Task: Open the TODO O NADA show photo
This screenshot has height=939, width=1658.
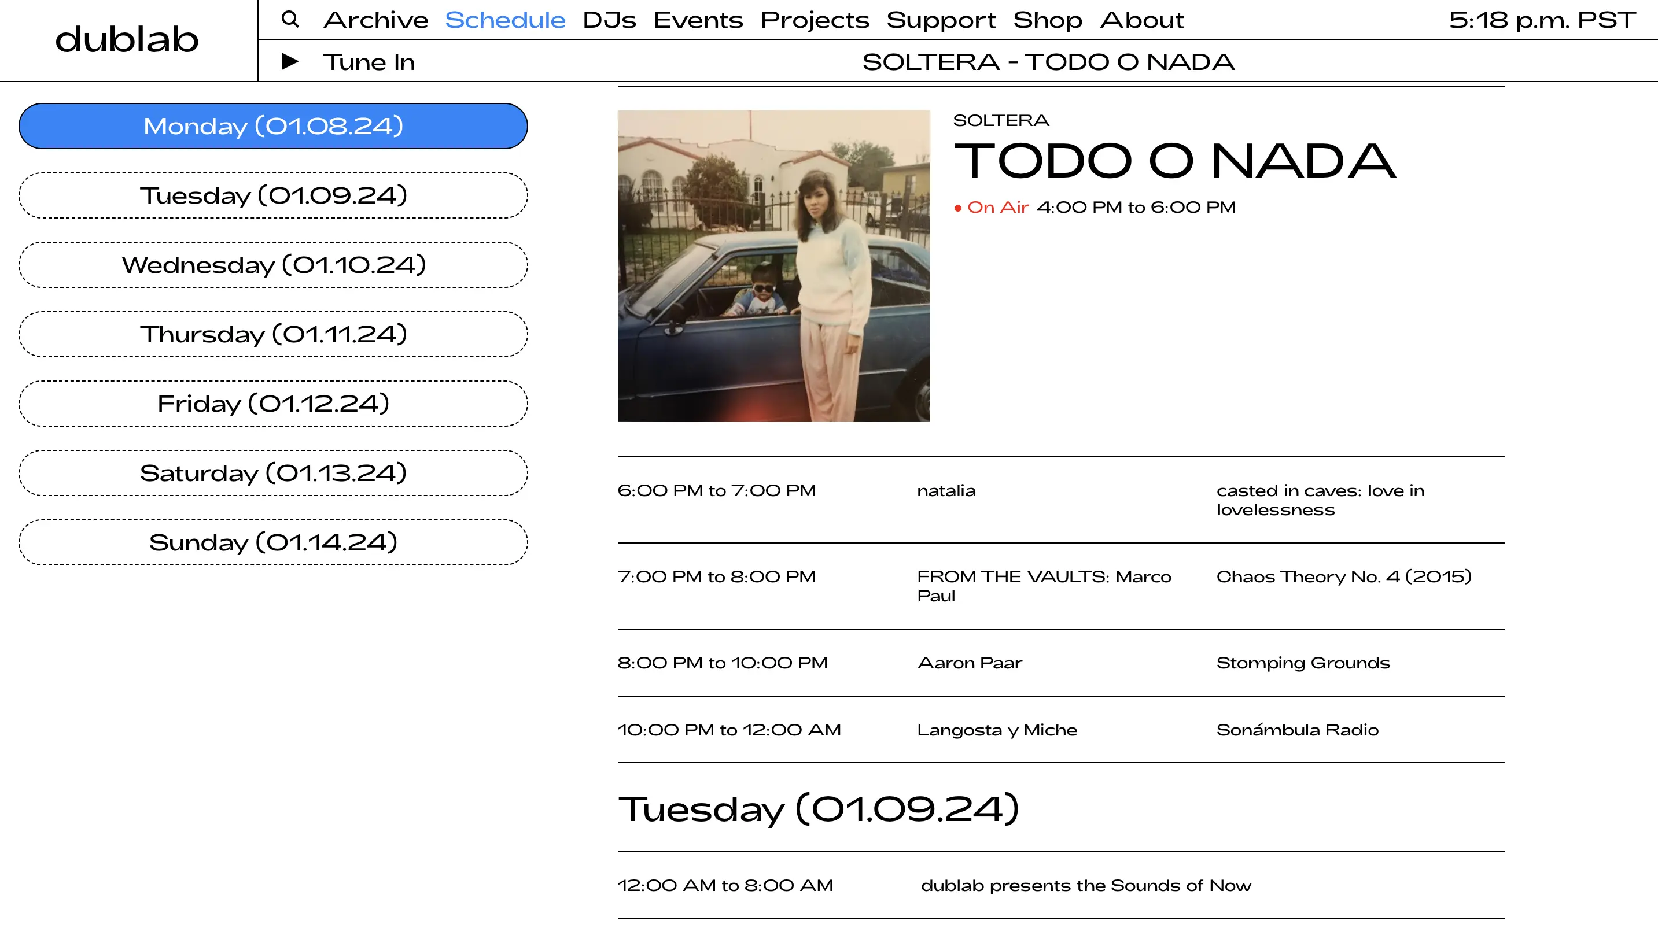Action: click(773, 266)
